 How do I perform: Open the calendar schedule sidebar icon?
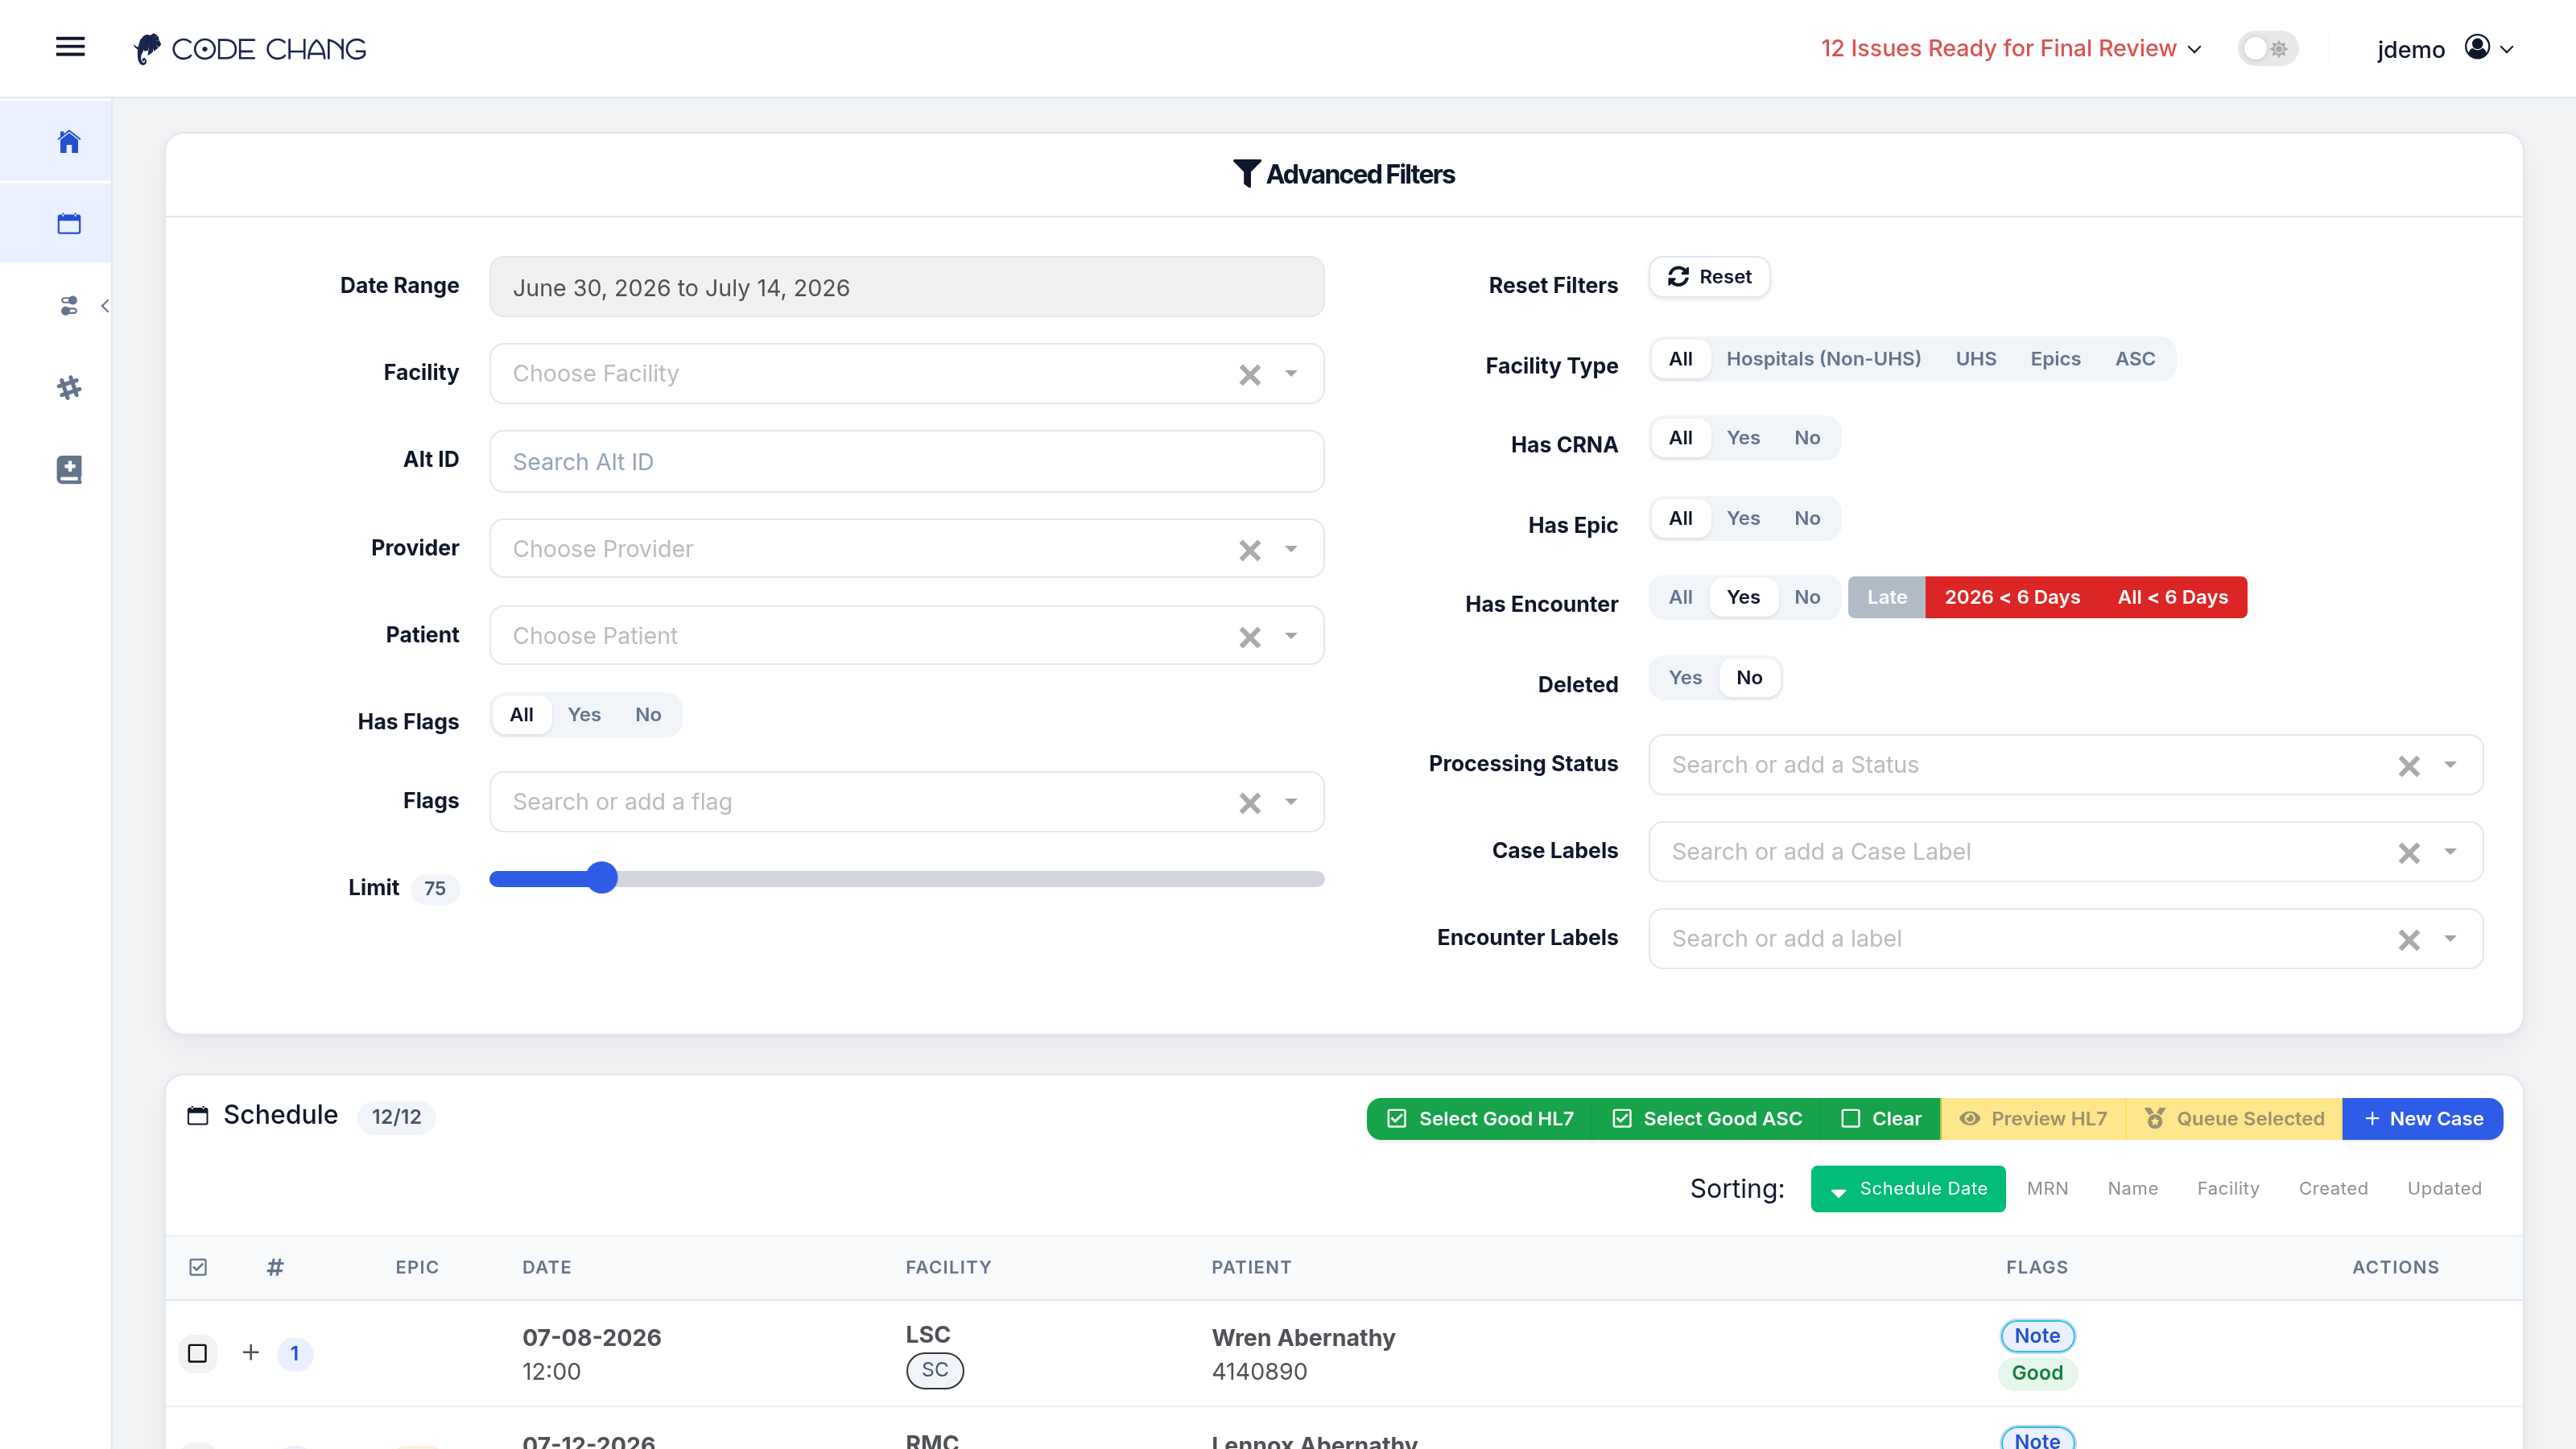pos(69,223)
